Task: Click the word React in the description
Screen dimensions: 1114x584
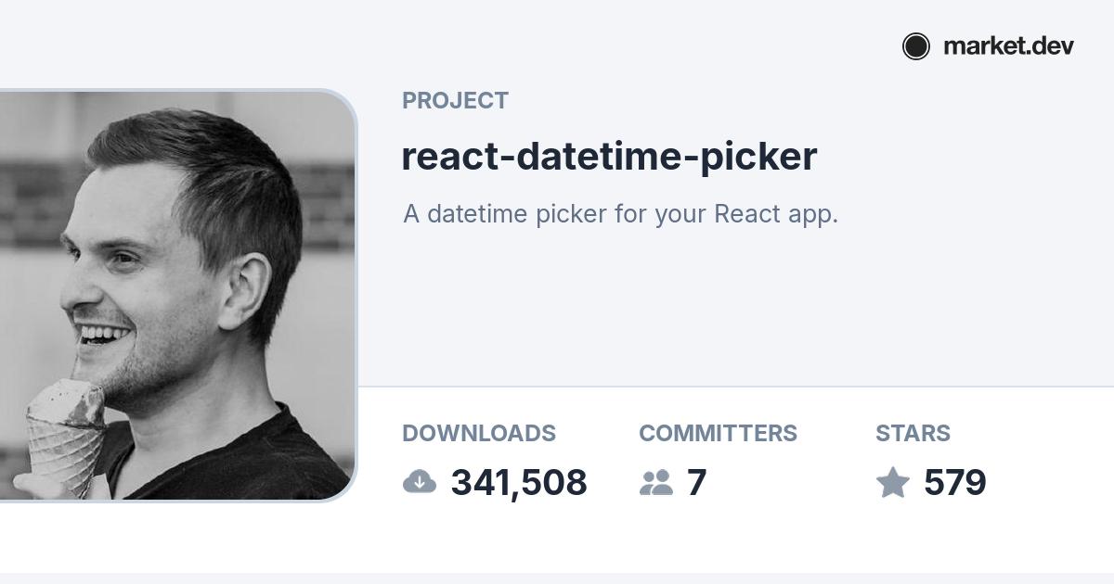Action: 745,214
